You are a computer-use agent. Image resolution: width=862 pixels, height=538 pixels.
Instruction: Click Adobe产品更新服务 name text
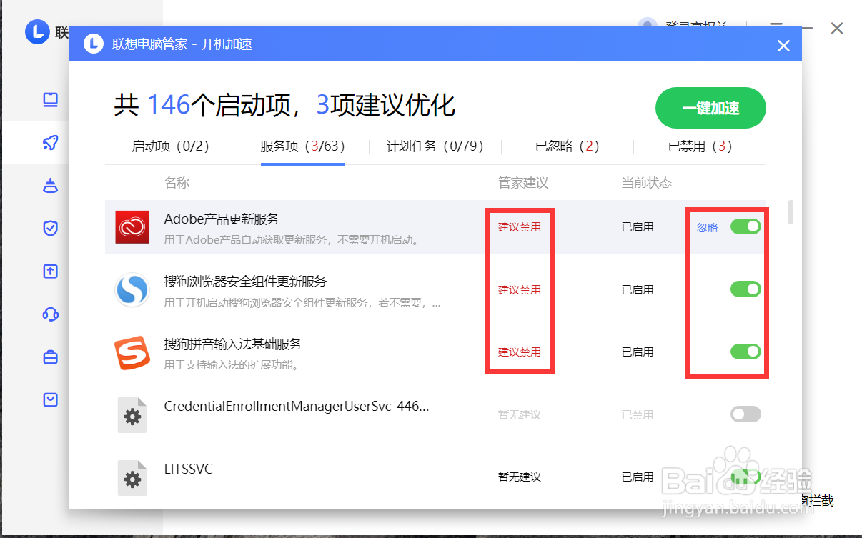(x=222, y=219)
